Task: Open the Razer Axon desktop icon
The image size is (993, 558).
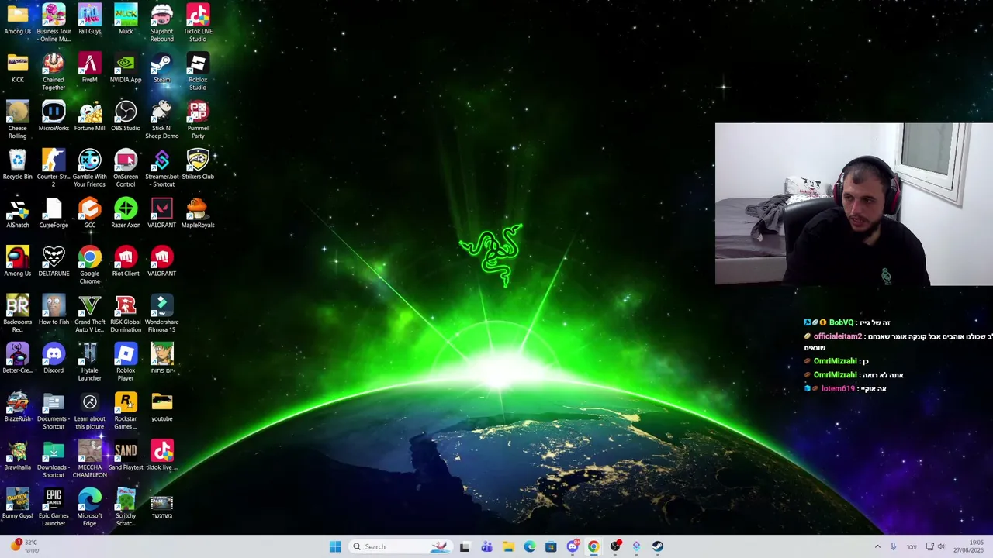Action: (x=126, y=213)
